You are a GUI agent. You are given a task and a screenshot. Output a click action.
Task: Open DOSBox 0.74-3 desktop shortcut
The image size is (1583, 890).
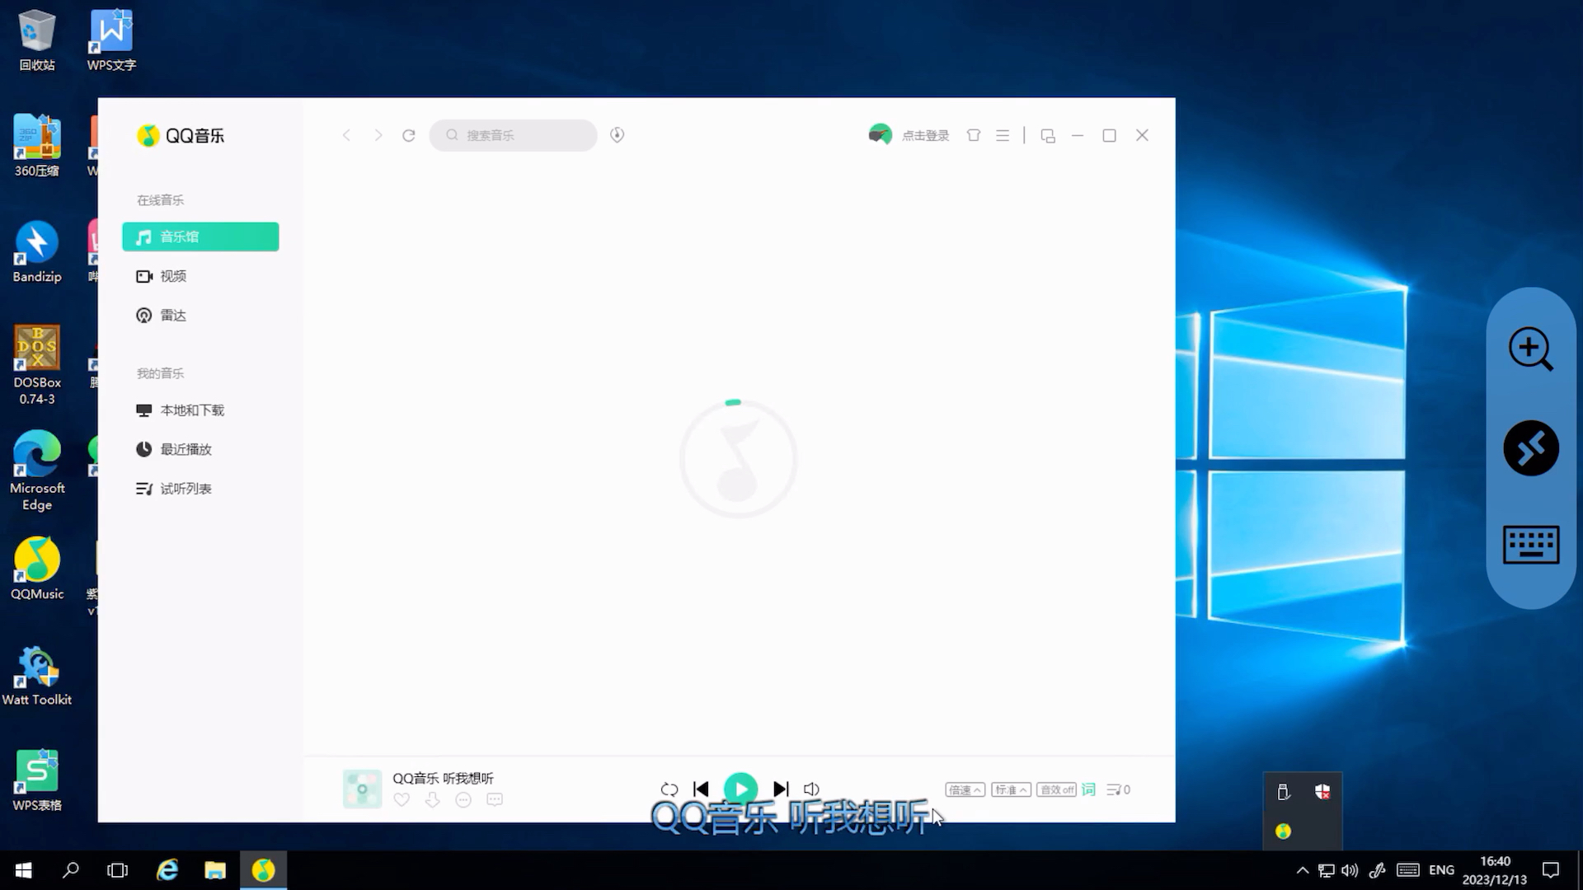coord(37,364)
